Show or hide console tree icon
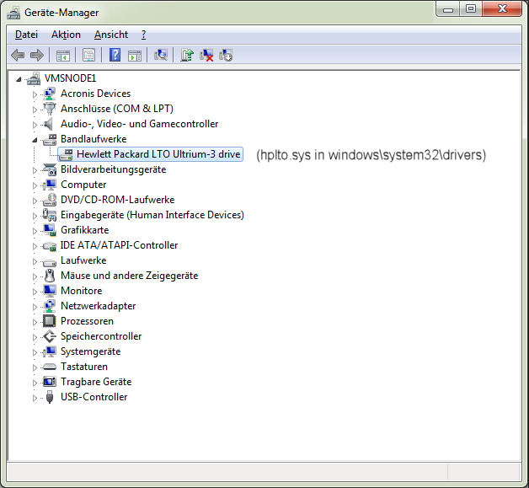This screenshot has width=529, height=488. click(x=62, y=56)
